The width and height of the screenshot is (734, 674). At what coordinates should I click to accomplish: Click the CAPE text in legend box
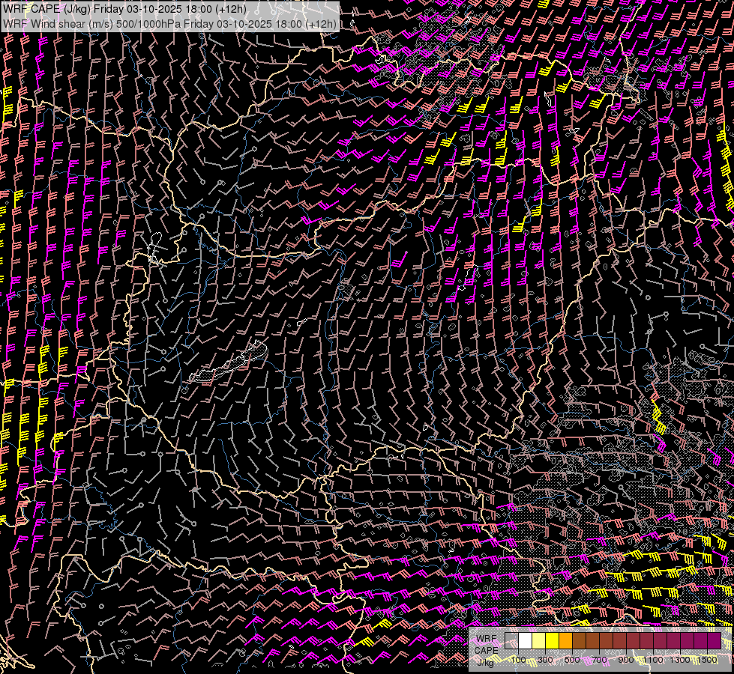tap(486, 649)
